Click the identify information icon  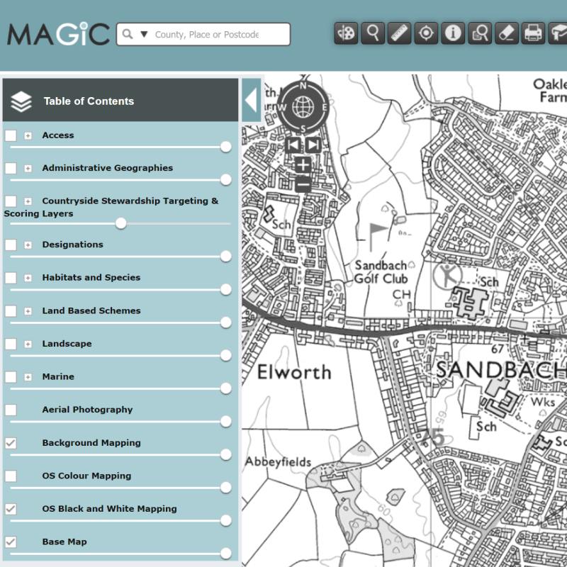click(453, 33)
